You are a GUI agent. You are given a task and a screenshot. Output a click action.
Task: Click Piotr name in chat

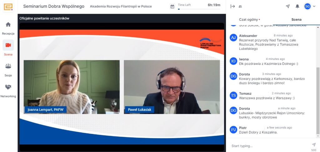(x=242, y=128)
